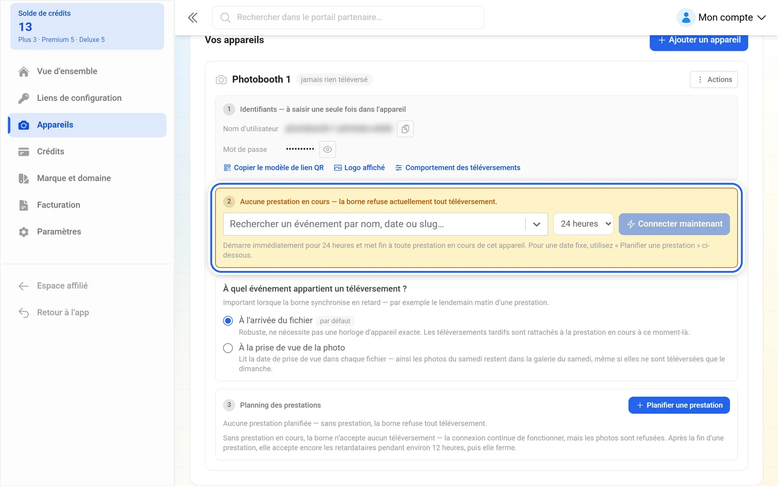
Task: Click the Paramètres gear icon
Action: (24, 232)
